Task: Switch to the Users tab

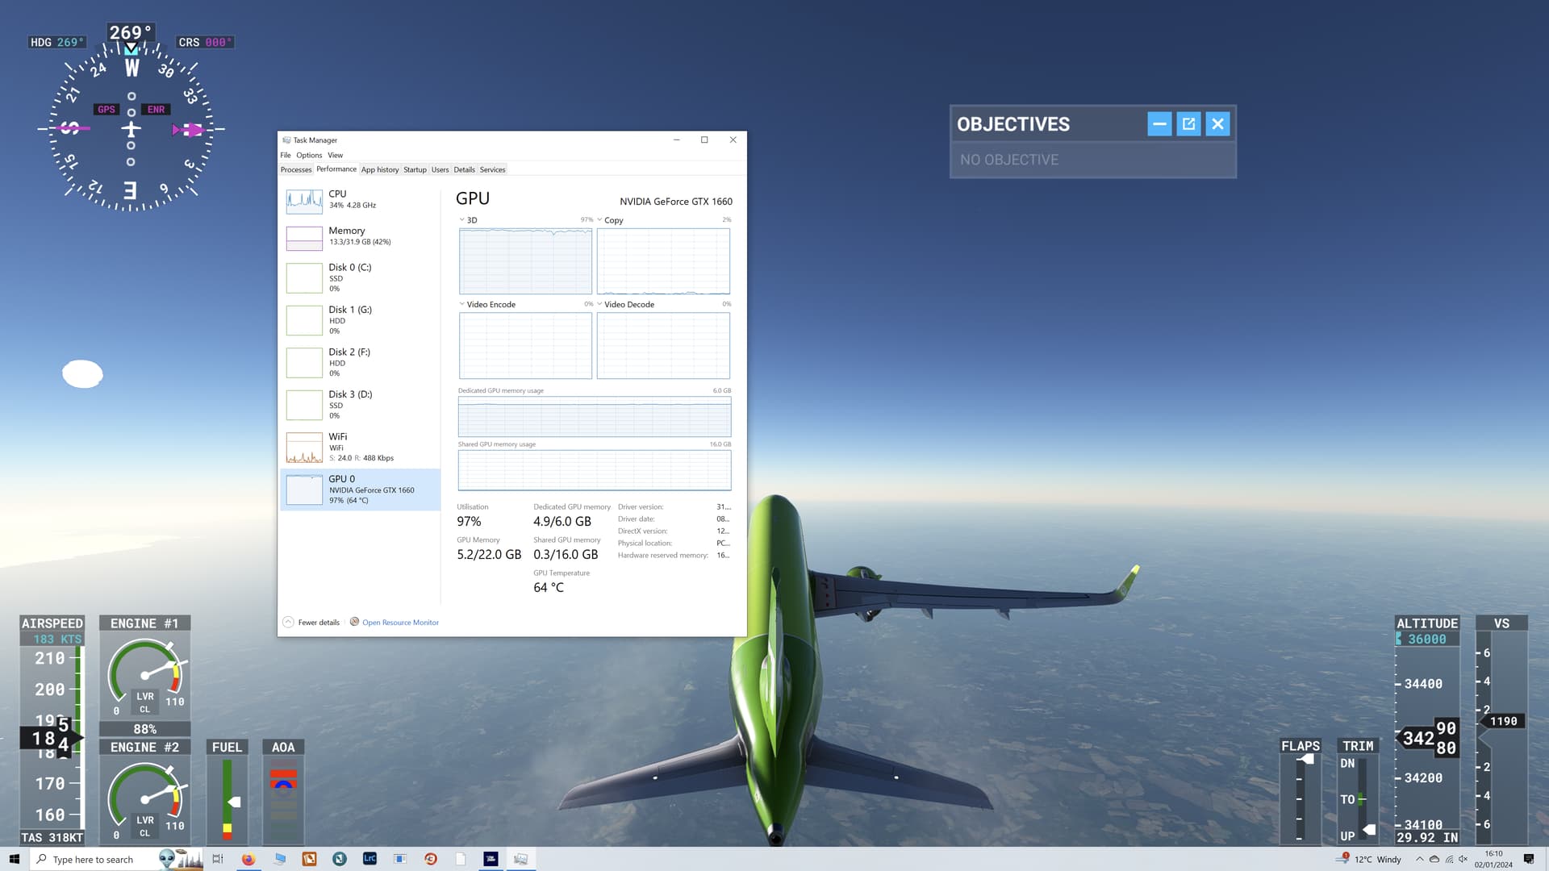Action: click(440, 169)
